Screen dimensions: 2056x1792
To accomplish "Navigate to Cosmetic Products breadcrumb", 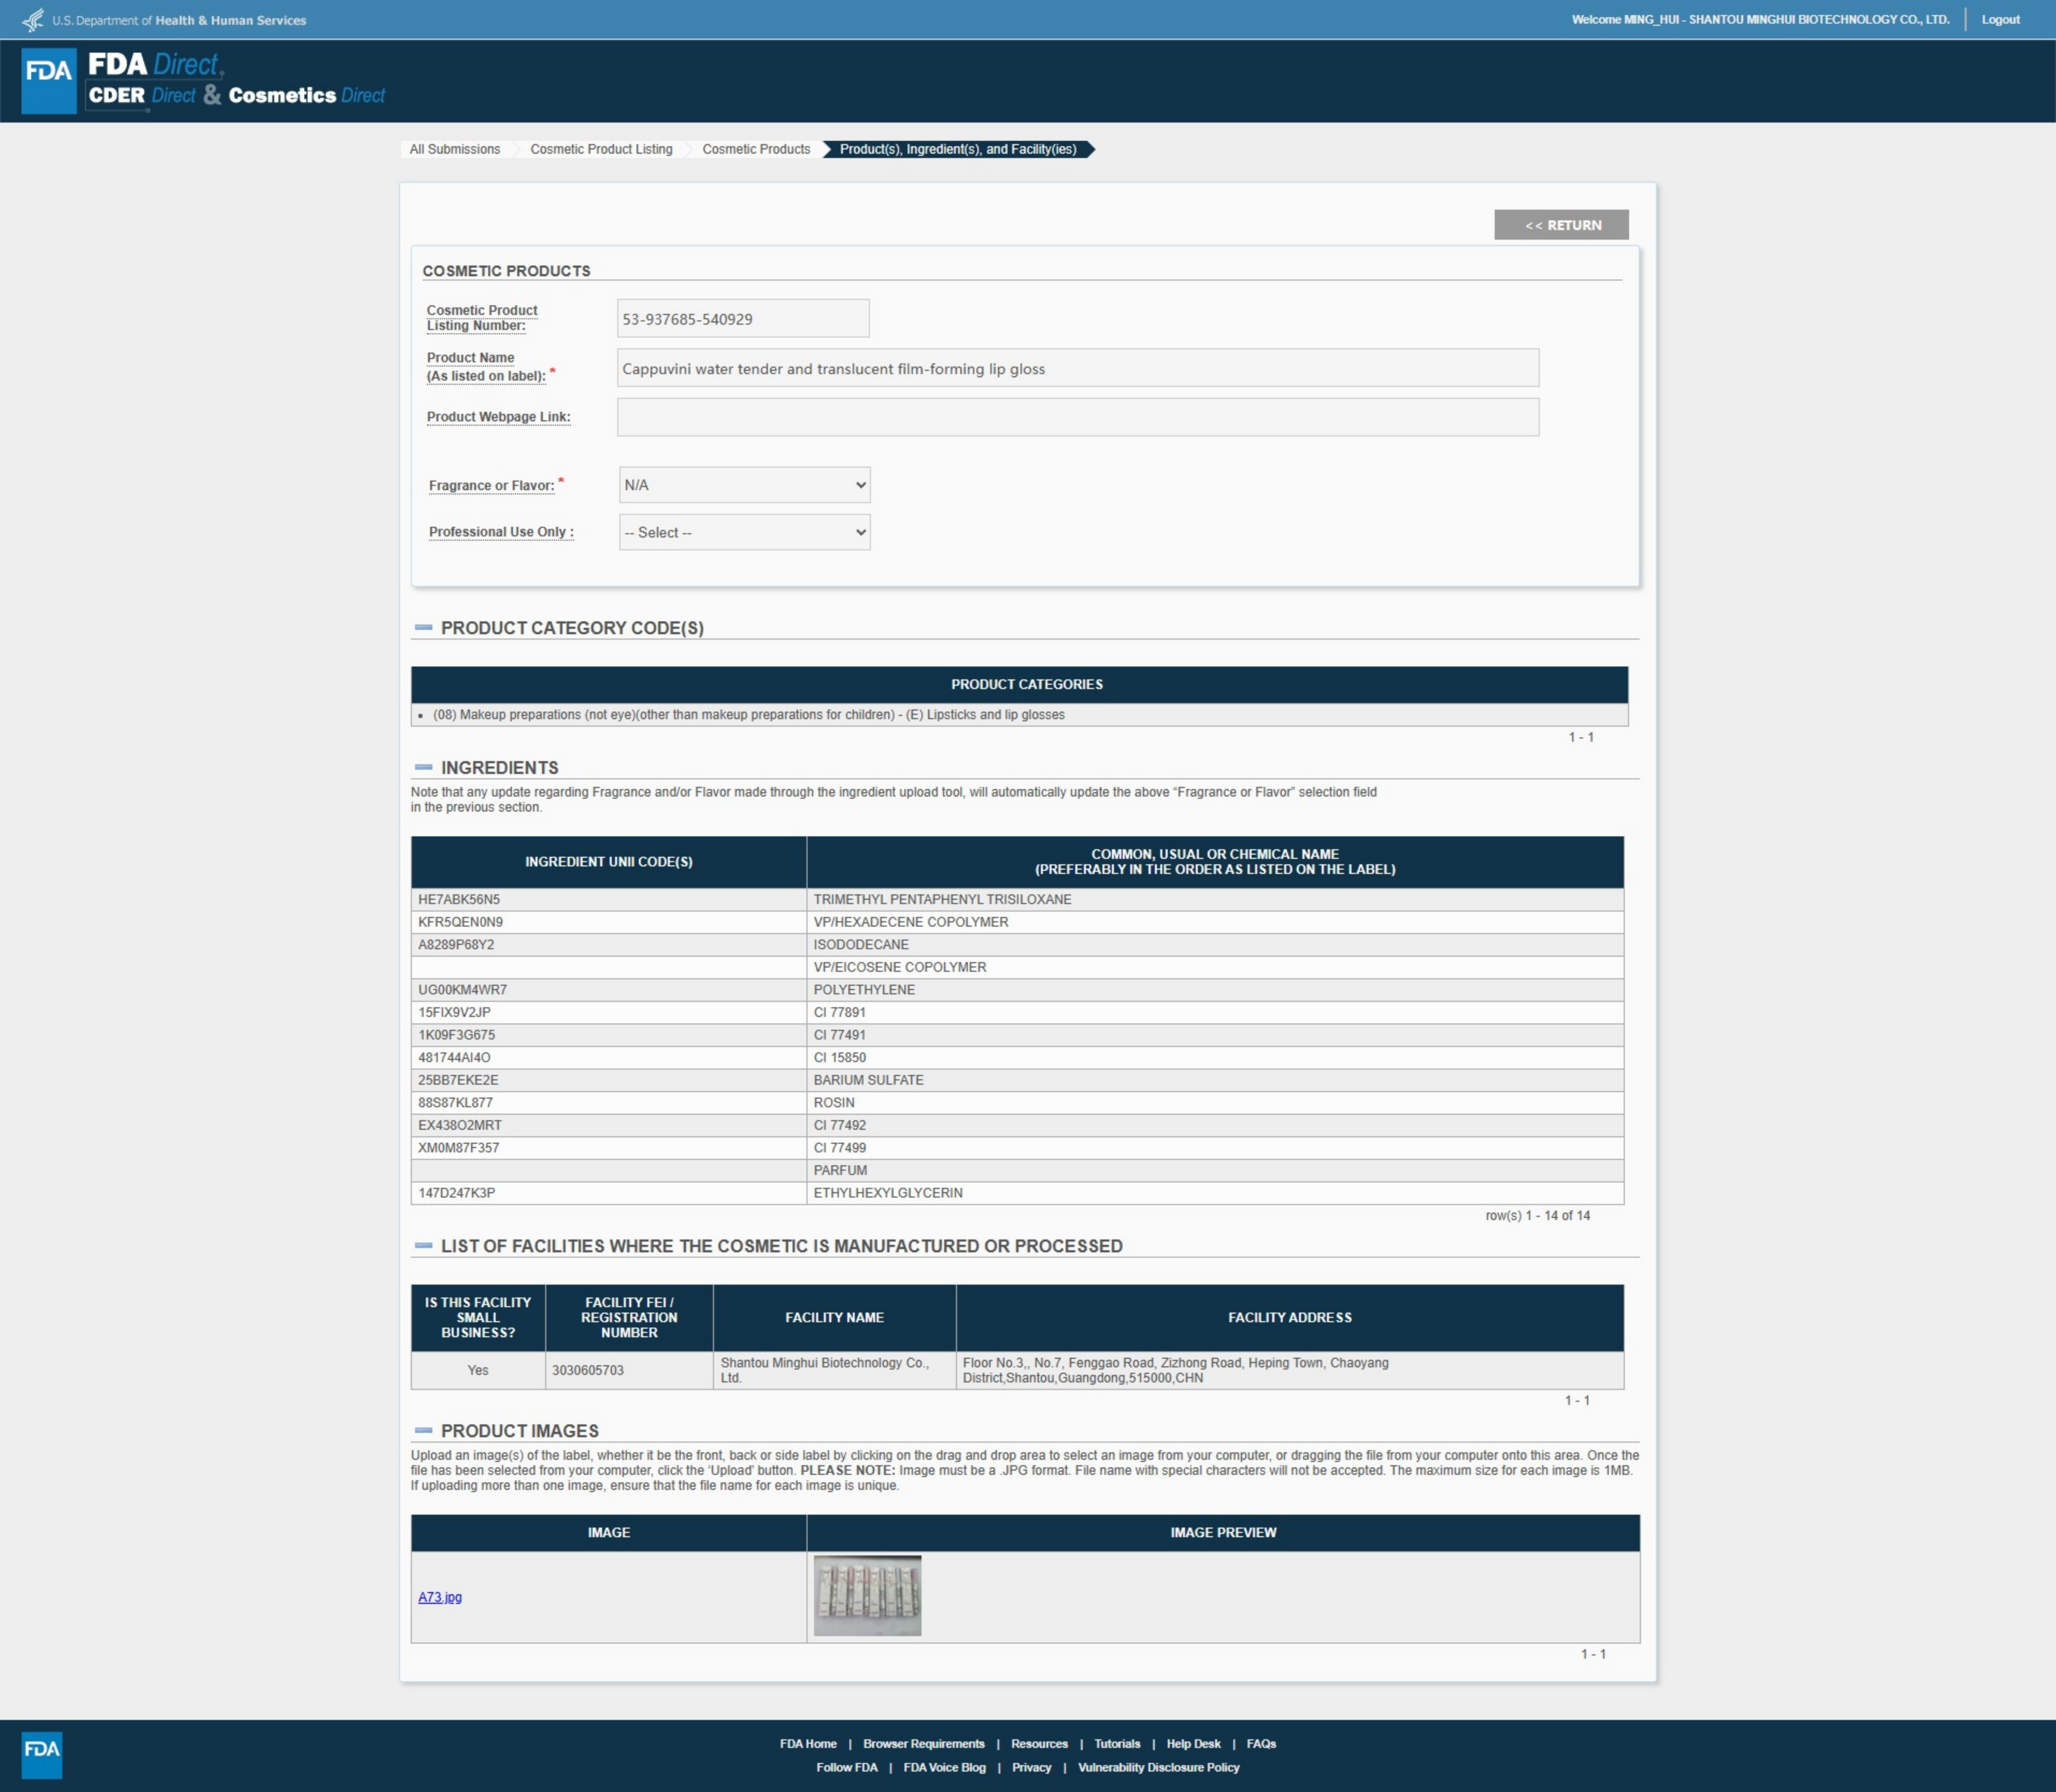I will click(x=755, y=149).
